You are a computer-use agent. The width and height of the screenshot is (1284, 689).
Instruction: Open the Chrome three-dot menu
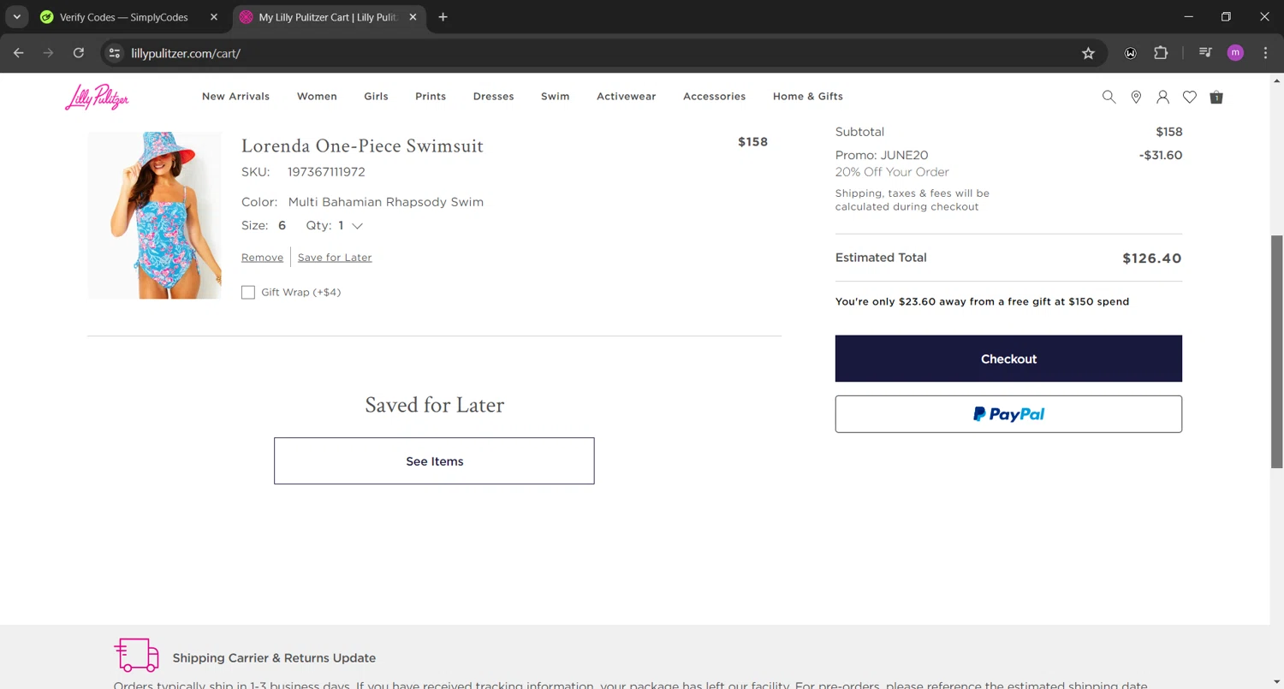click(x=1265, y=53)
